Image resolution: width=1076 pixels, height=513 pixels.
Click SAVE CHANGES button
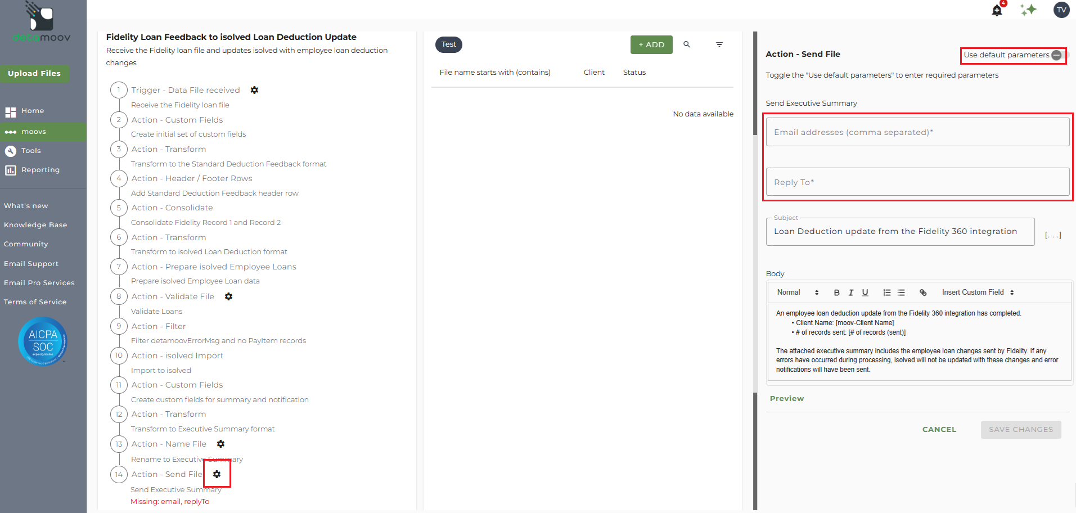pyautogui.click(x=1021, y=430)
